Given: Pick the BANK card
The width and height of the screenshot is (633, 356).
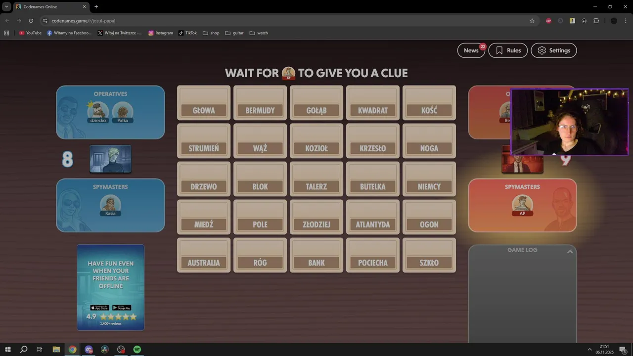Looking at the screenshot, I should tap(316, 255).
